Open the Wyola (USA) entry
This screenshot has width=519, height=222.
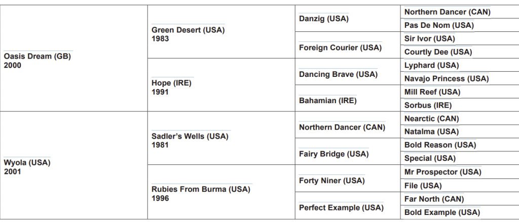pos(27,163)
